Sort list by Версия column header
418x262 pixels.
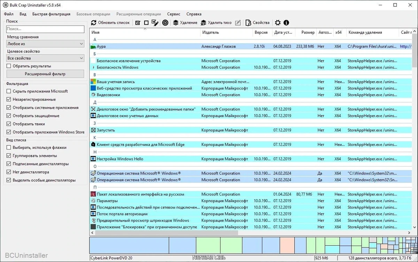(x=262, y=32)
